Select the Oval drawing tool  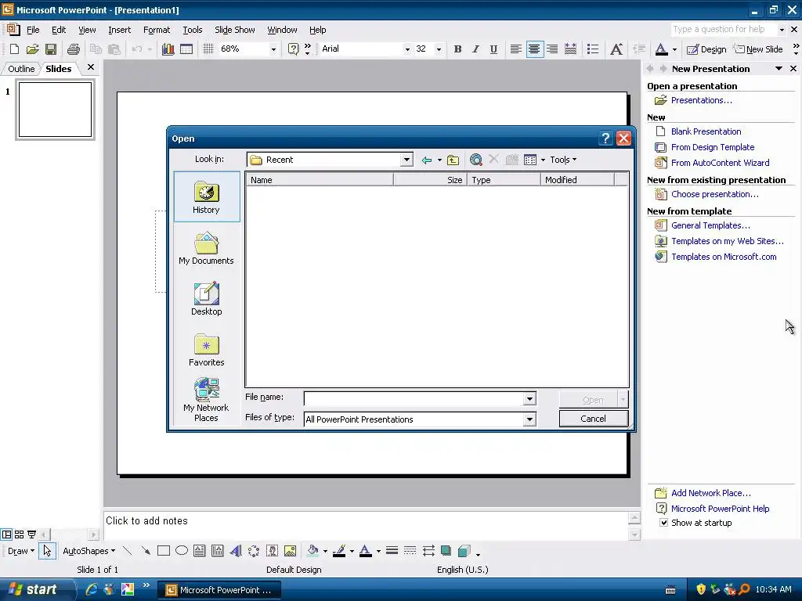[182, 551]
